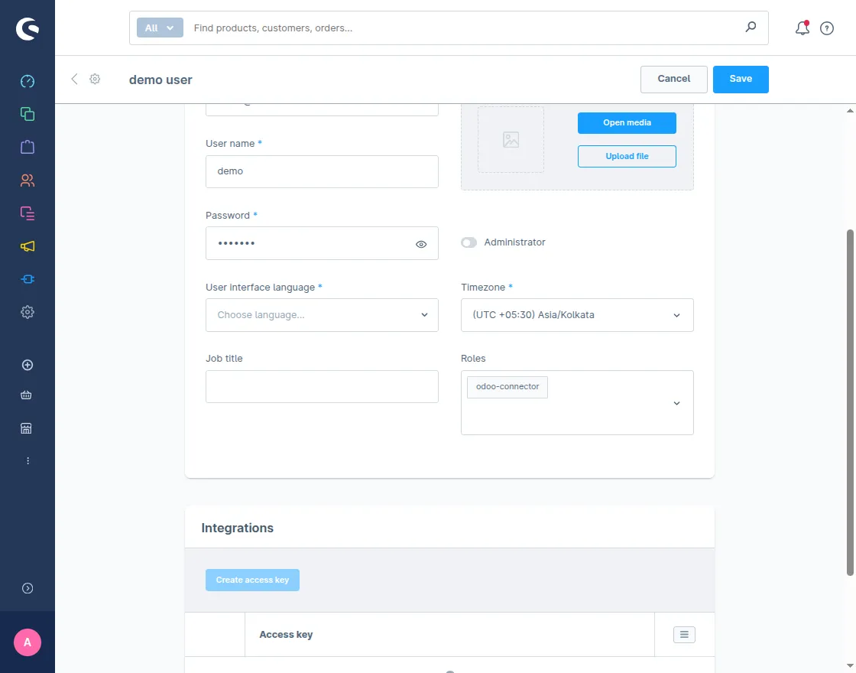
Task: Click the search magnifier icon
Action: [751, 27]
